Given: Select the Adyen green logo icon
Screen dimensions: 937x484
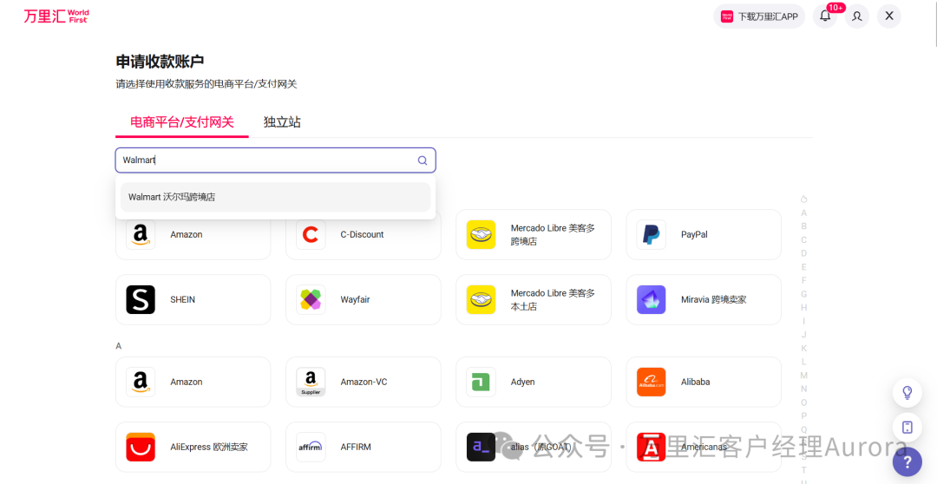Looking at the screenshot, I should [x=481, y=382].
